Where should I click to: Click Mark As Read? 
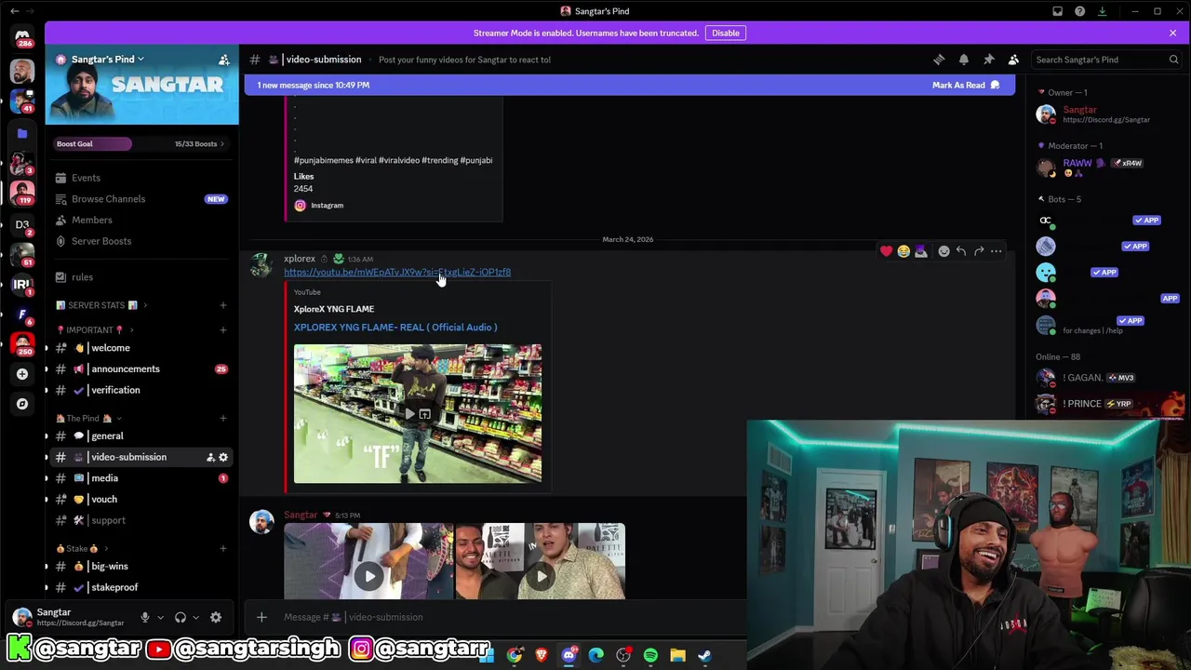coord(966,85)
